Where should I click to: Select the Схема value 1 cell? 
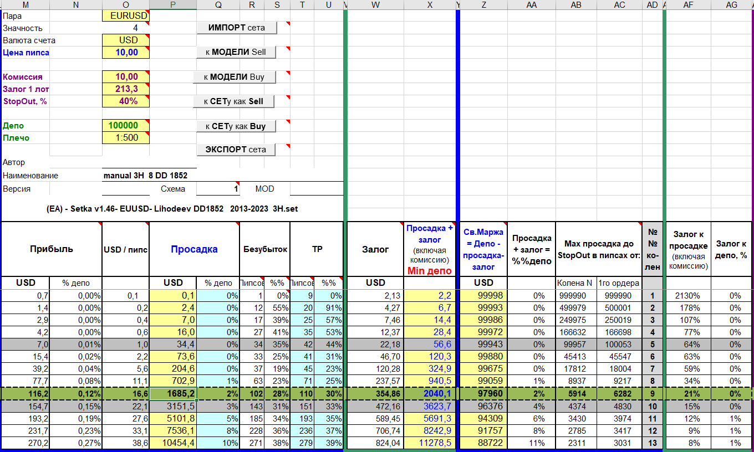coord(218,189)
